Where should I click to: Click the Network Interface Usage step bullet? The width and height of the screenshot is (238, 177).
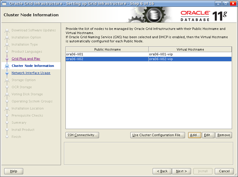tap(7, 73)
